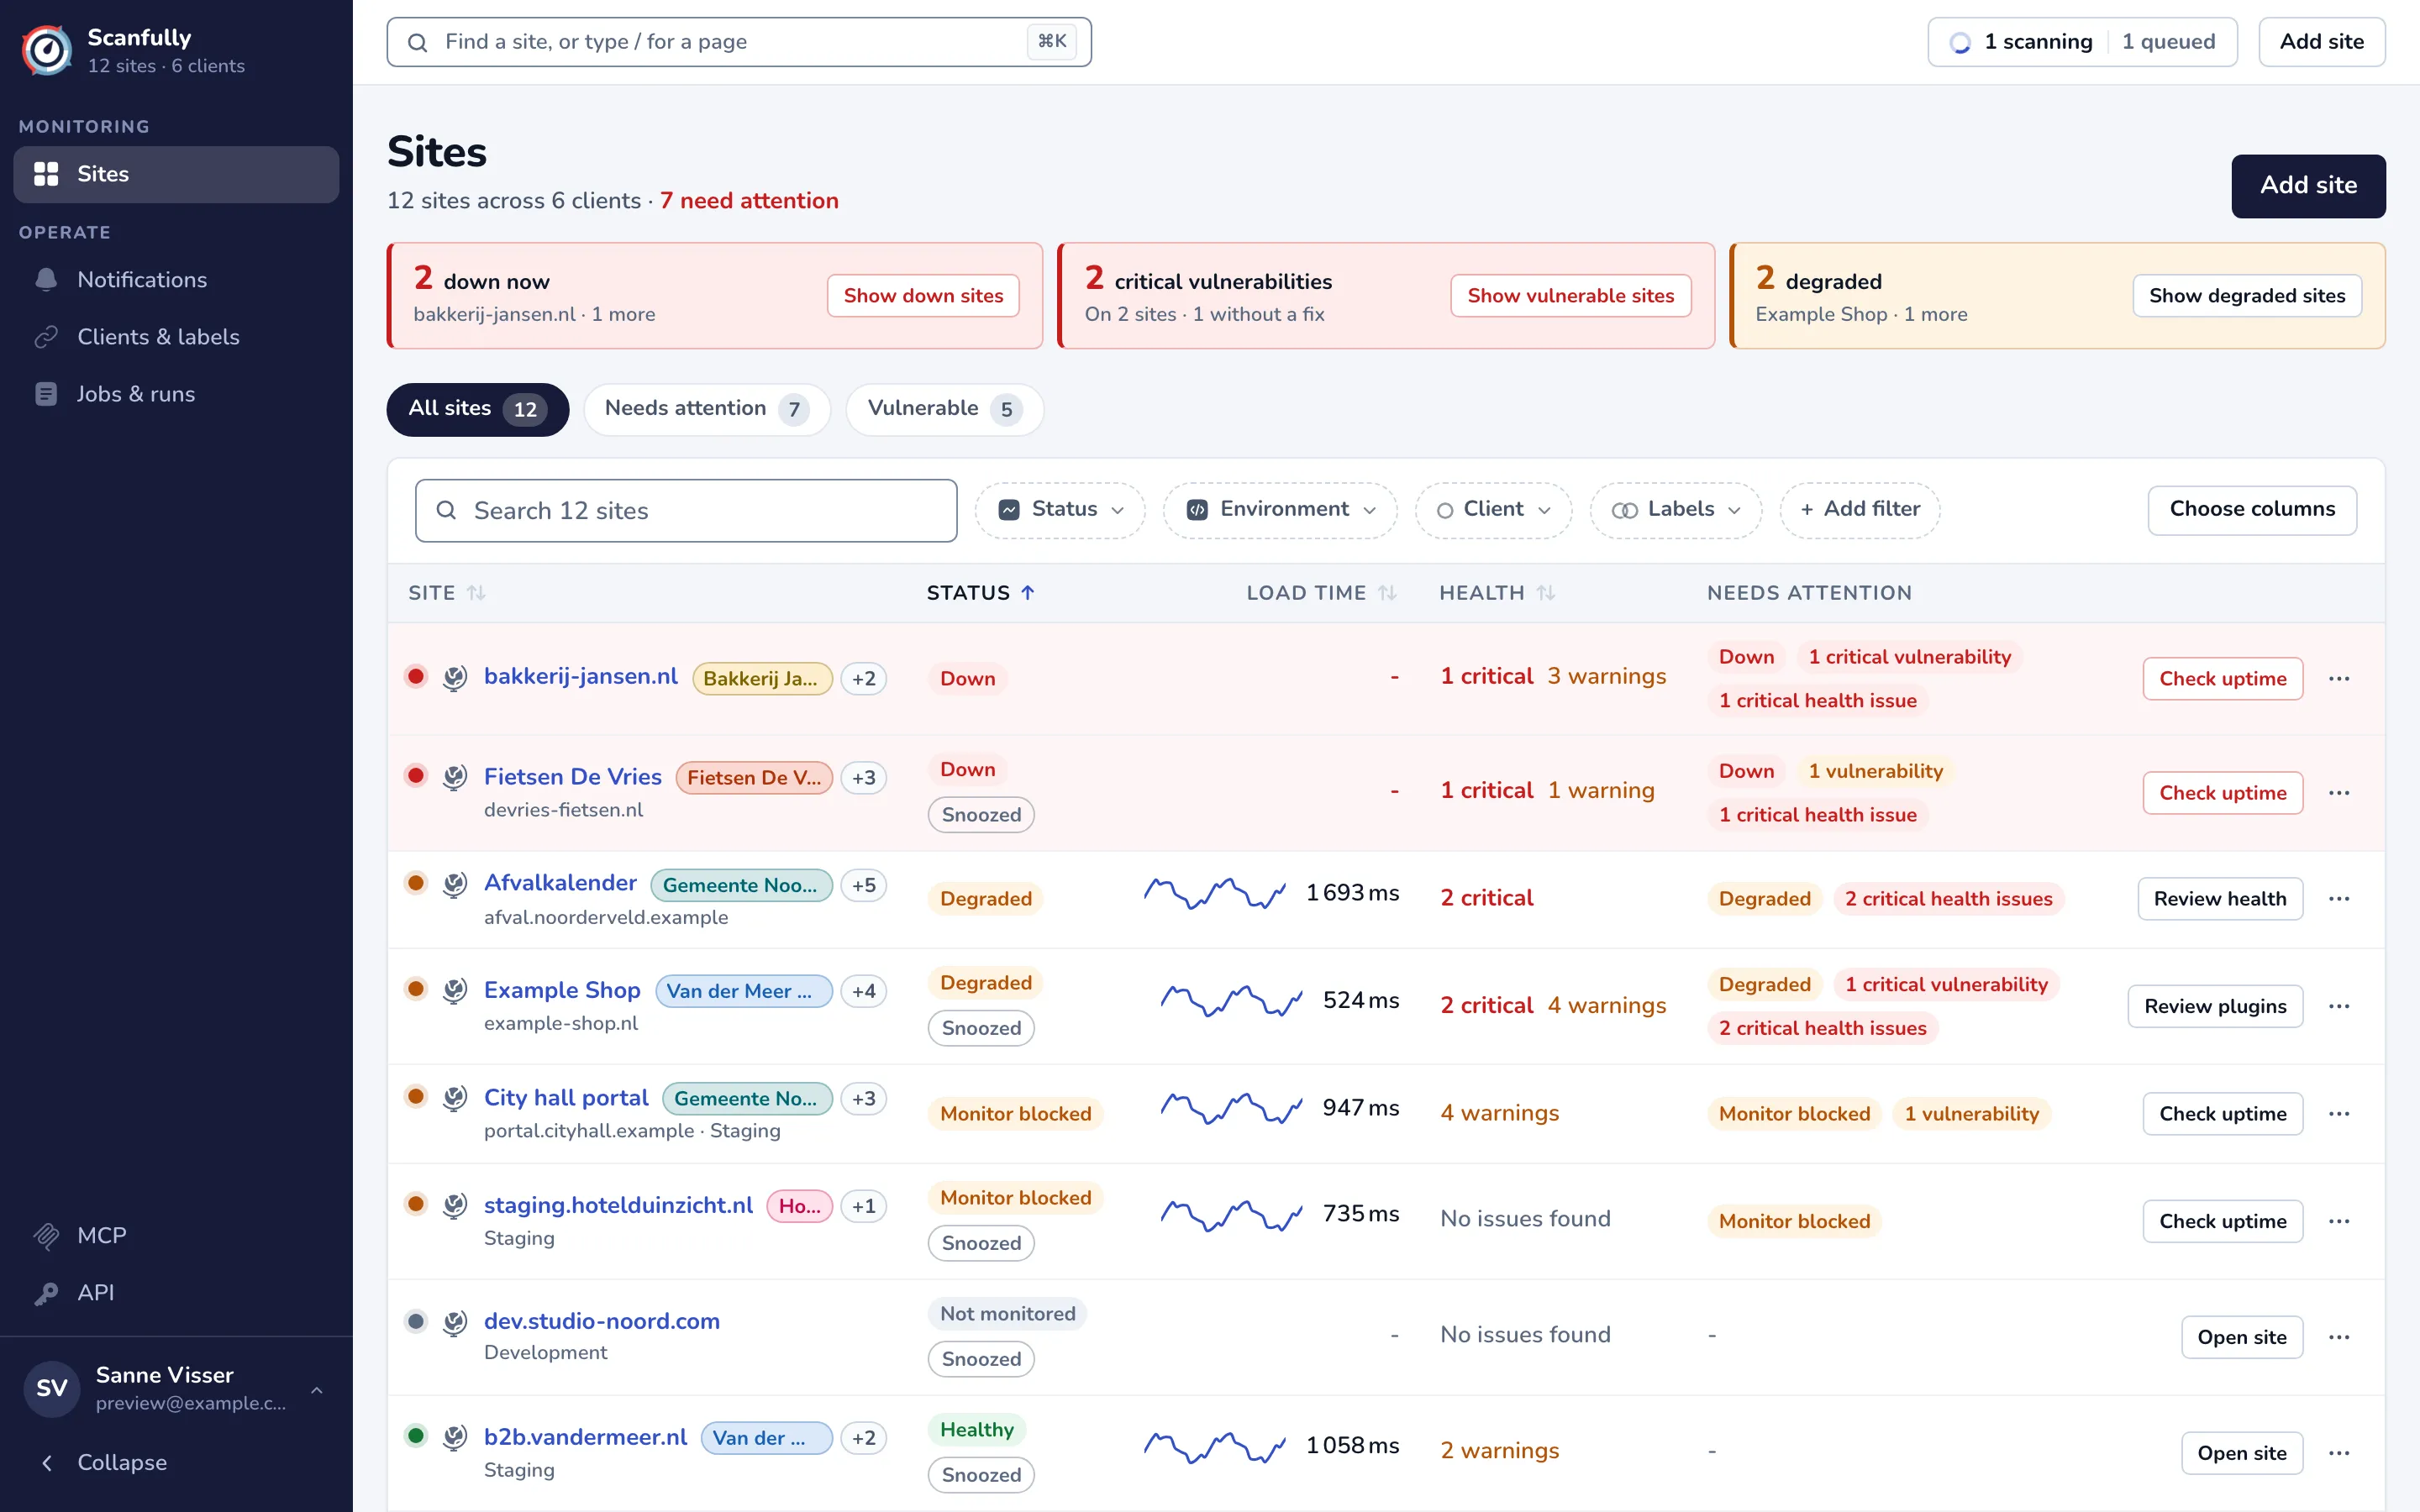Click the 1 critical vulnerability badge for bakkerij-jansen.nl

[1909, 657]
